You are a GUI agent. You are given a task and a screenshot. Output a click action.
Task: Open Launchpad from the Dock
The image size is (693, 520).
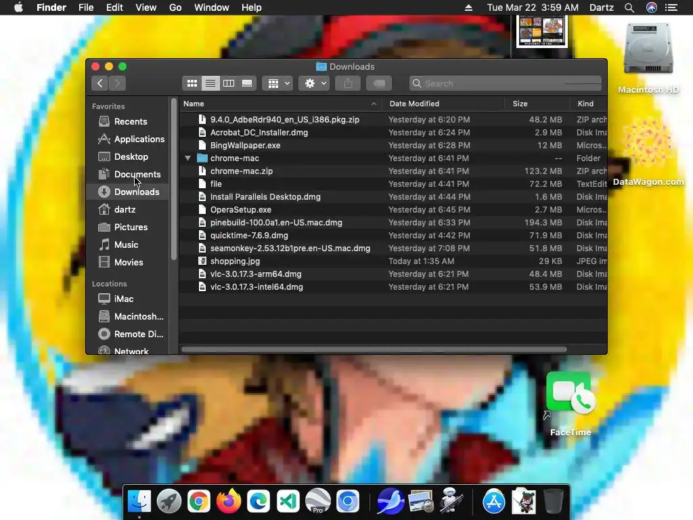(169, 501)
